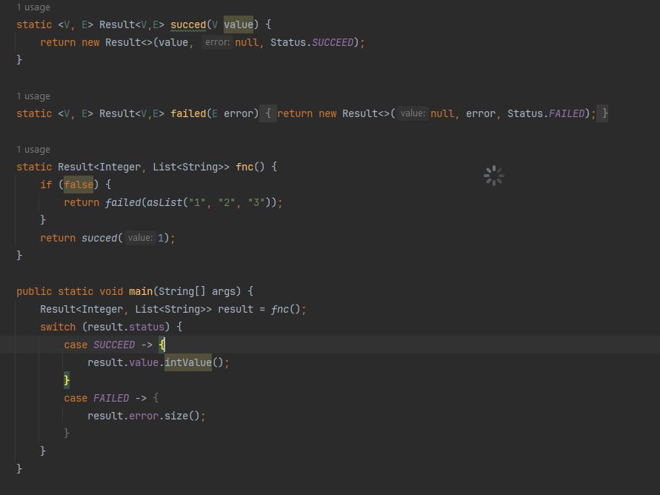This screenshot has height=495, width=660.
Task: Open the '1 usage' hint above fnc method
Action: point(33,150)
